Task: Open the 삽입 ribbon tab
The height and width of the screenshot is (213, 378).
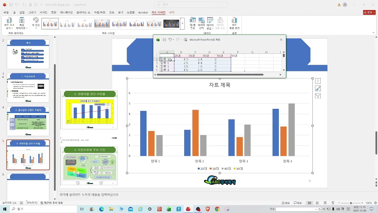Action: click(22, 12)
